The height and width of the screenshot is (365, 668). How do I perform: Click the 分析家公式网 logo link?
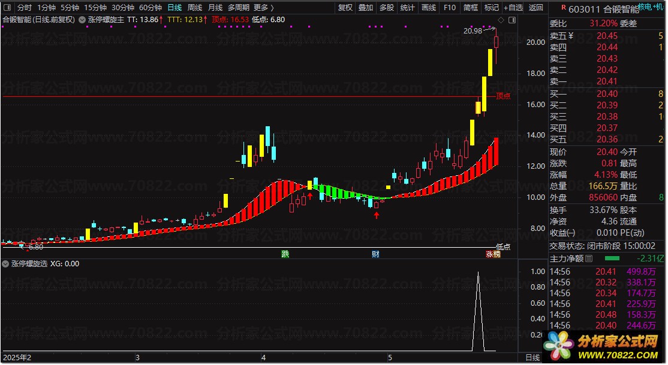coord(603,346)
